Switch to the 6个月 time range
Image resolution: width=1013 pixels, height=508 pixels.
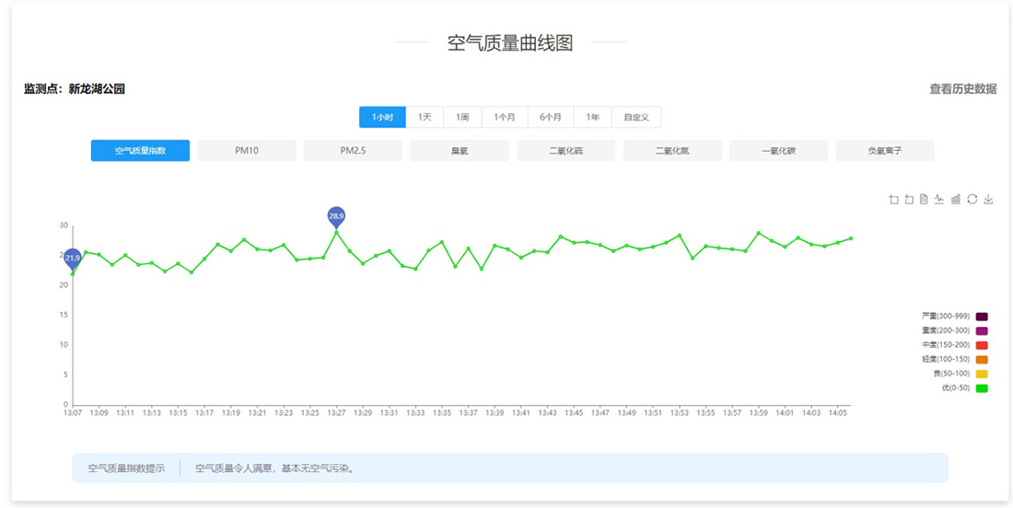point(551,118)
